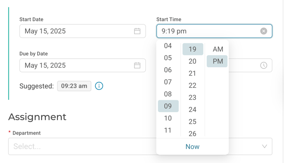Clear the Start Time field value
The image size is (284, 163).
[x=263, y=31]
